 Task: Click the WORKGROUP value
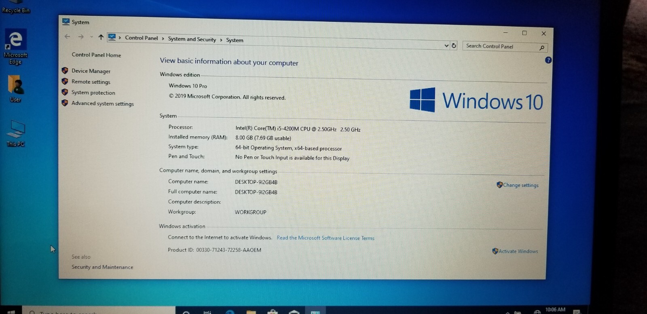[251, 212]
